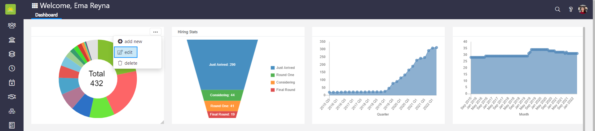Switch to the Dashboard tab
595x131 pixels.
coord(46,15)
